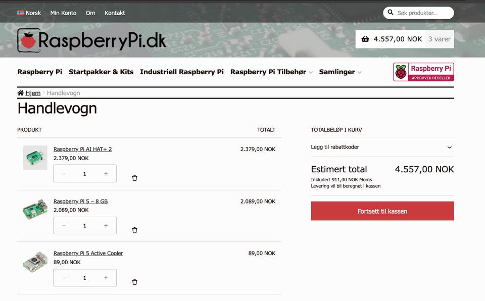Click quantity field for Raspberry Pi 5 – 8 GB
The width and height of the screenshot is (485, 301).
pyautogui.click(x=85, y=226)
